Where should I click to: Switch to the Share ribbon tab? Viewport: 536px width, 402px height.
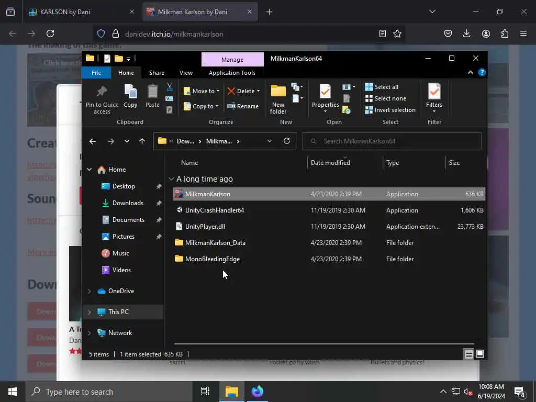point(157,73)
